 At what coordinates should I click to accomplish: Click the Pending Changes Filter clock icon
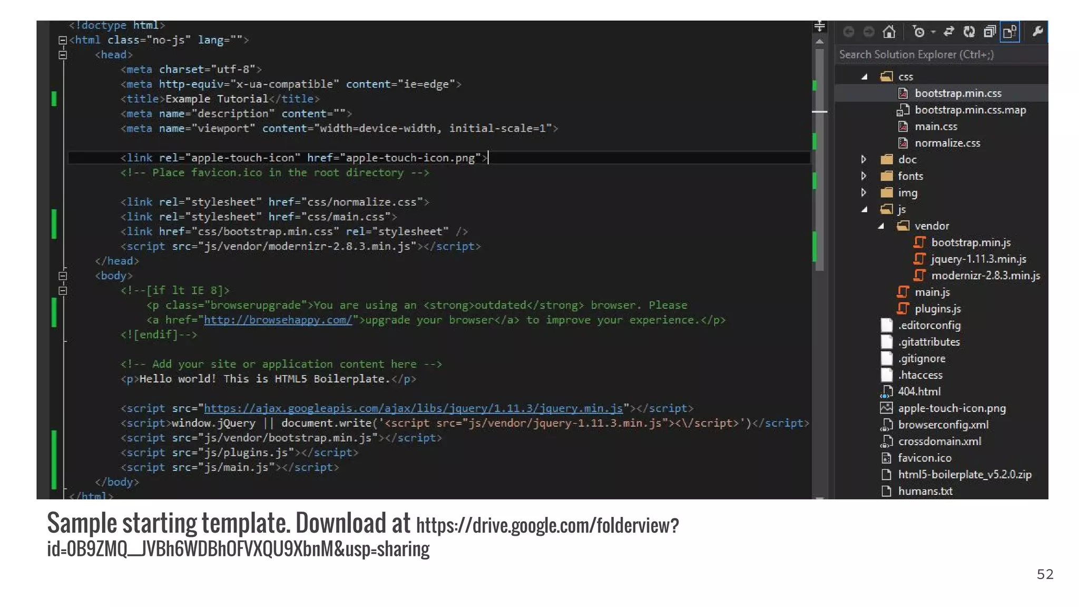point(918,32)
